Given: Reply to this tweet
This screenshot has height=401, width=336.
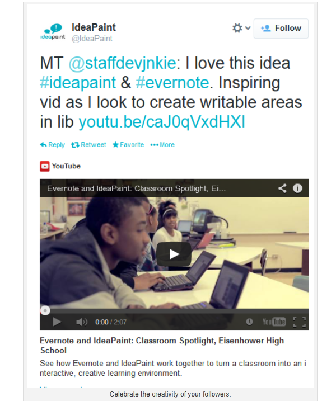Looking at the screenshot, I should [53, 145].
